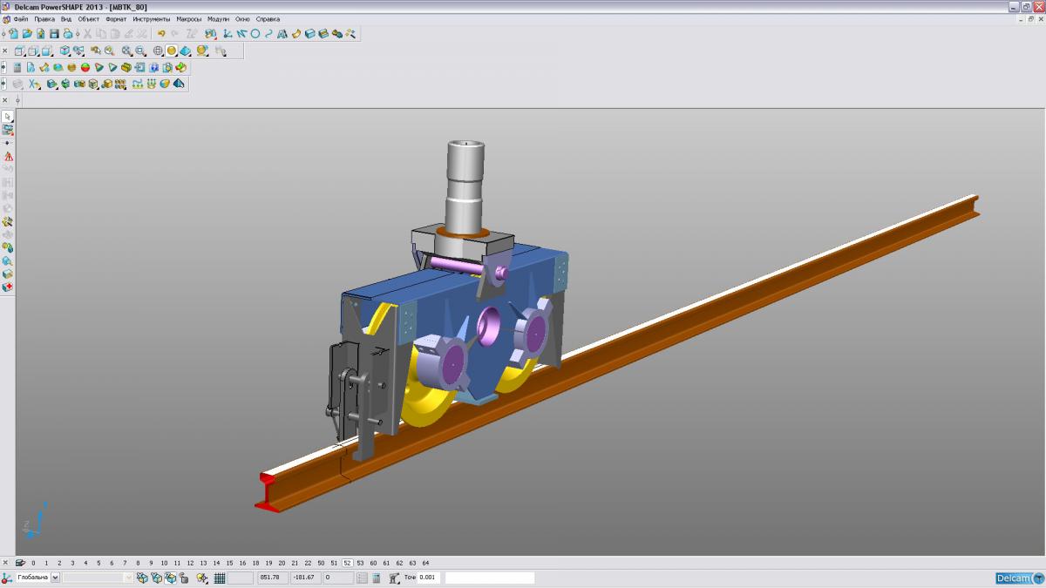The height and width of the screenshot is (588, 1046).
Task: Click the calculator icon in status bar
Action: 376,578
